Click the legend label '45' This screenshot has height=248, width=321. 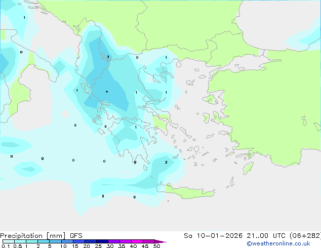pyautogui.click(x=145, y=246)
